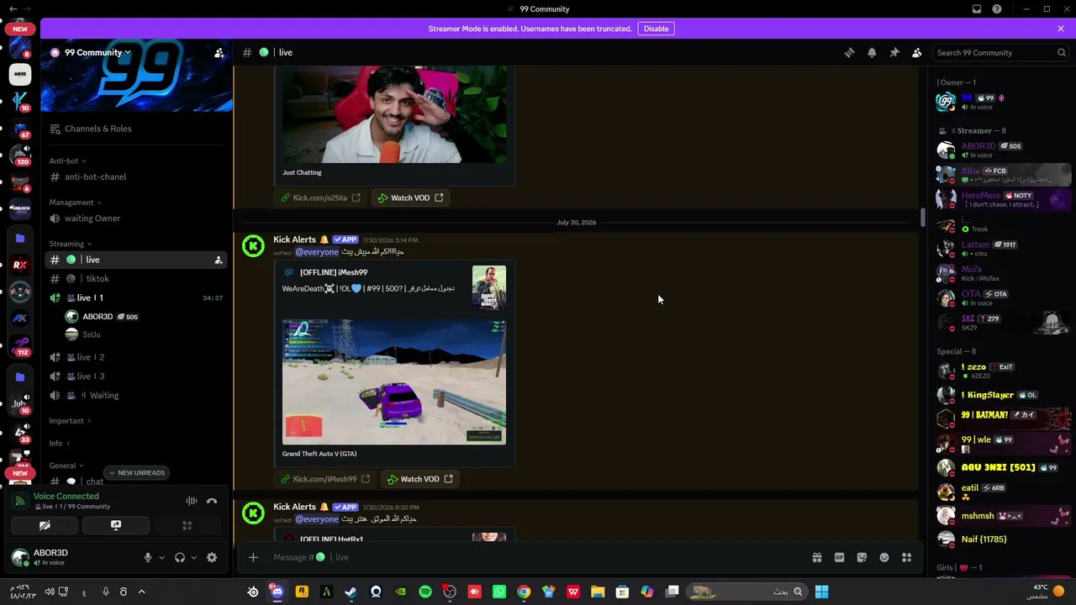Open WhatsApp from the taskbar
The image size is (1076, 605).
pyautogui.click(x=499, y=592)
